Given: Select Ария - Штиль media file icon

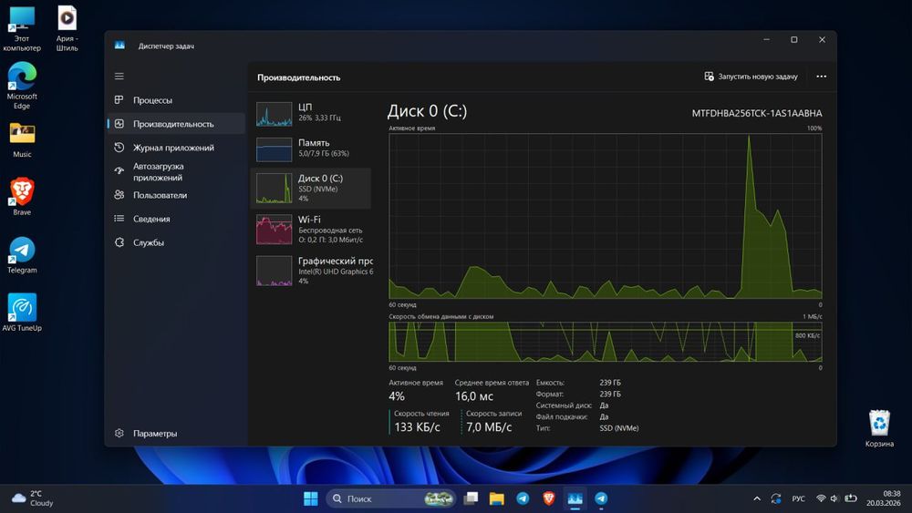Looking at the screenshot, I should pos(67,28).
